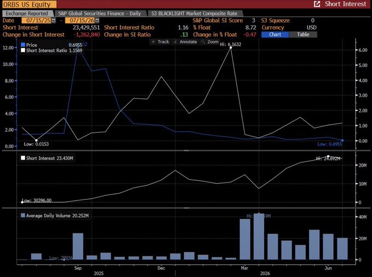Click the Change in % Float value -0.47
This screenshot has width=372, height=277.
click(250, 35)
